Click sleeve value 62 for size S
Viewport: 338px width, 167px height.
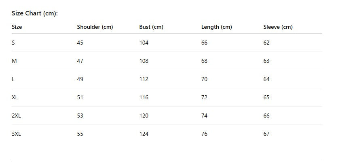pyautogui.click(x=266, y=43)
